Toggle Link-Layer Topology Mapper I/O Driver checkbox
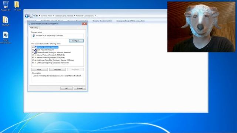 [33, 60]
